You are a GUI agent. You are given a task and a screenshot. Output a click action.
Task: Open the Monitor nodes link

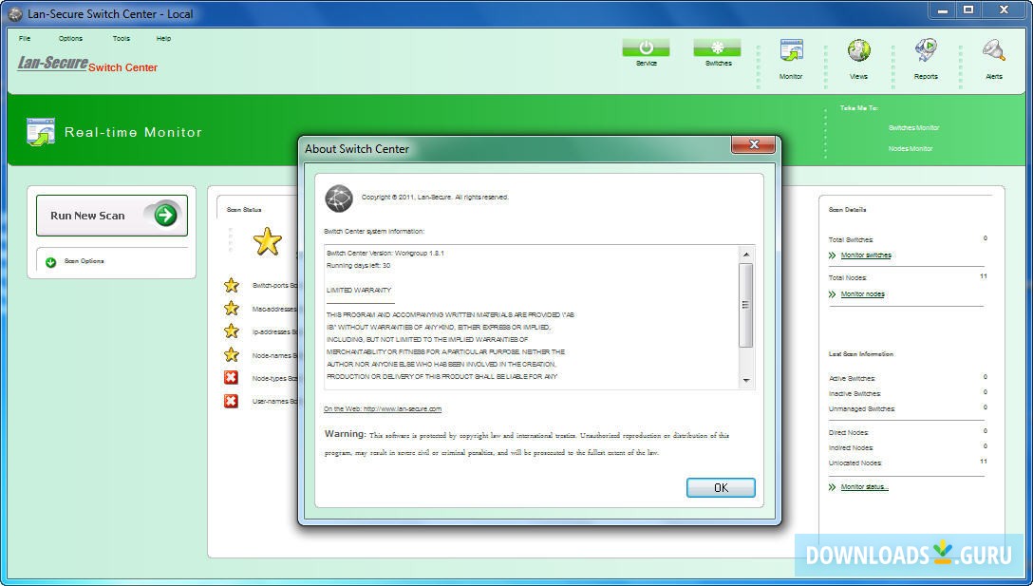pos(863,294)
